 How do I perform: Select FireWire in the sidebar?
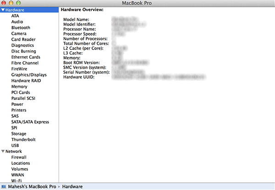[x=19, y=69]
